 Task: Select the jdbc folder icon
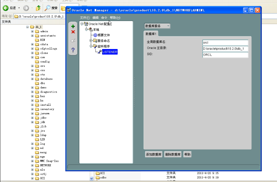[37, 118]
